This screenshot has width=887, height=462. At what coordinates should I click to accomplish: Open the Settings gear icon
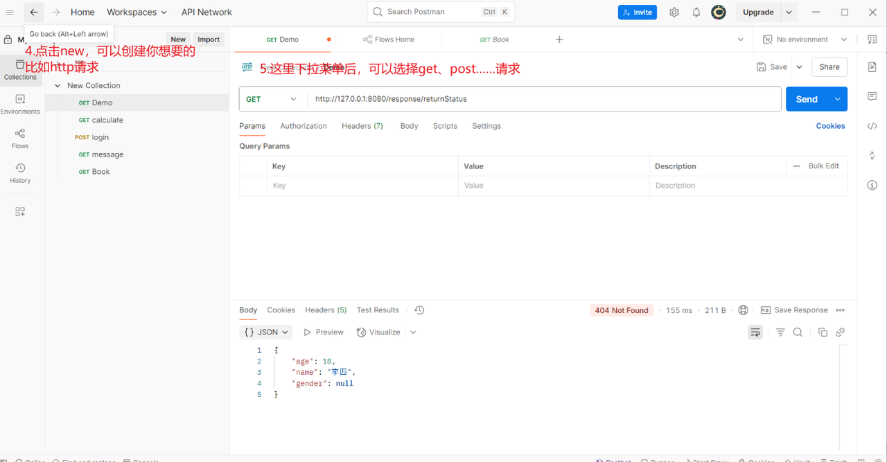coord(674,12)
